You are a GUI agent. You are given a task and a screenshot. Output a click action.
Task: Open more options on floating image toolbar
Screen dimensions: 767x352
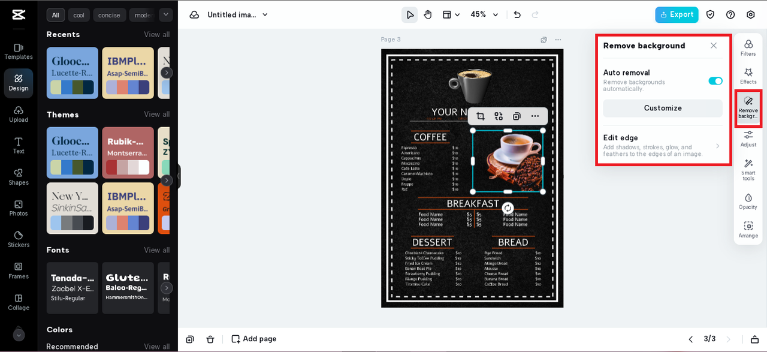pyautogui.click(x=535, y=116)
